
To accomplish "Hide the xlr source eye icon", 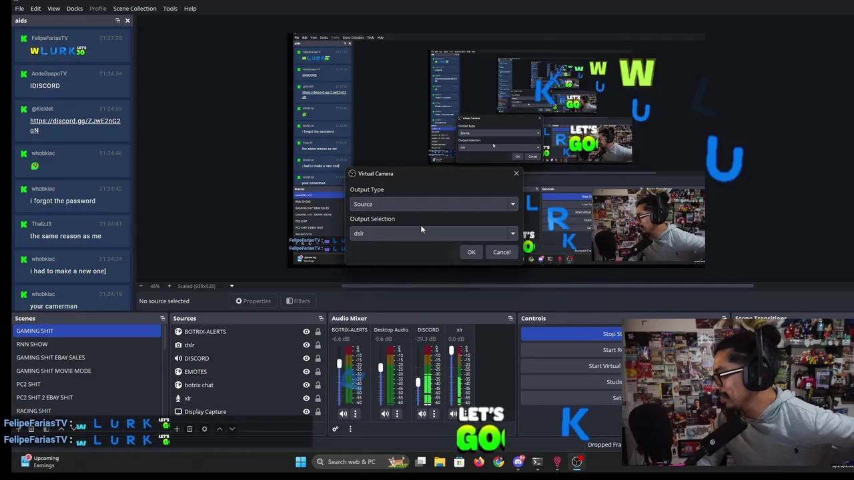I will tap(306, 398).
